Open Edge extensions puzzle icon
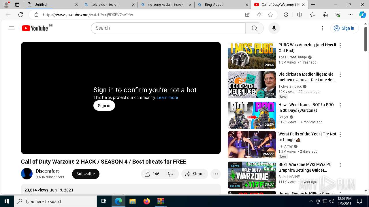This screenshot has height=207, width=369. click(286, 15)
